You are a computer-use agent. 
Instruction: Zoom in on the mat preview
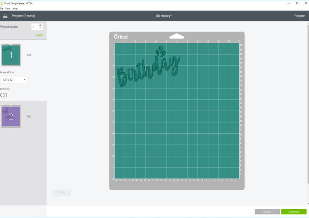pos(68,193)
